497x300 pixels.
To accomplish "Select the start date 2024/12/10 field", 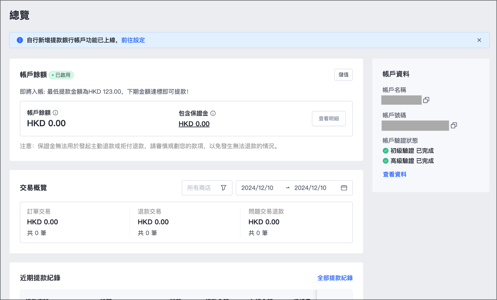I will [x=257, y=188].
